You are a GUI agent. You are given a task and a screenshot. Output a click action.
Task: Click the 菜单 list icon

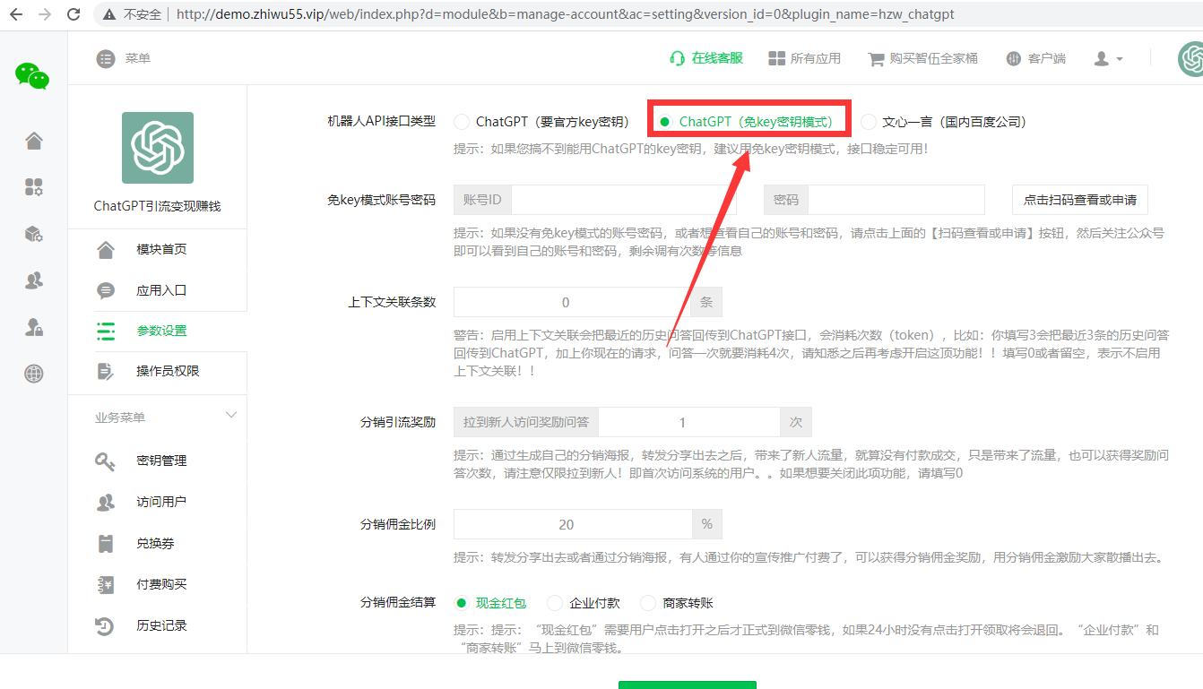[106, 58]
